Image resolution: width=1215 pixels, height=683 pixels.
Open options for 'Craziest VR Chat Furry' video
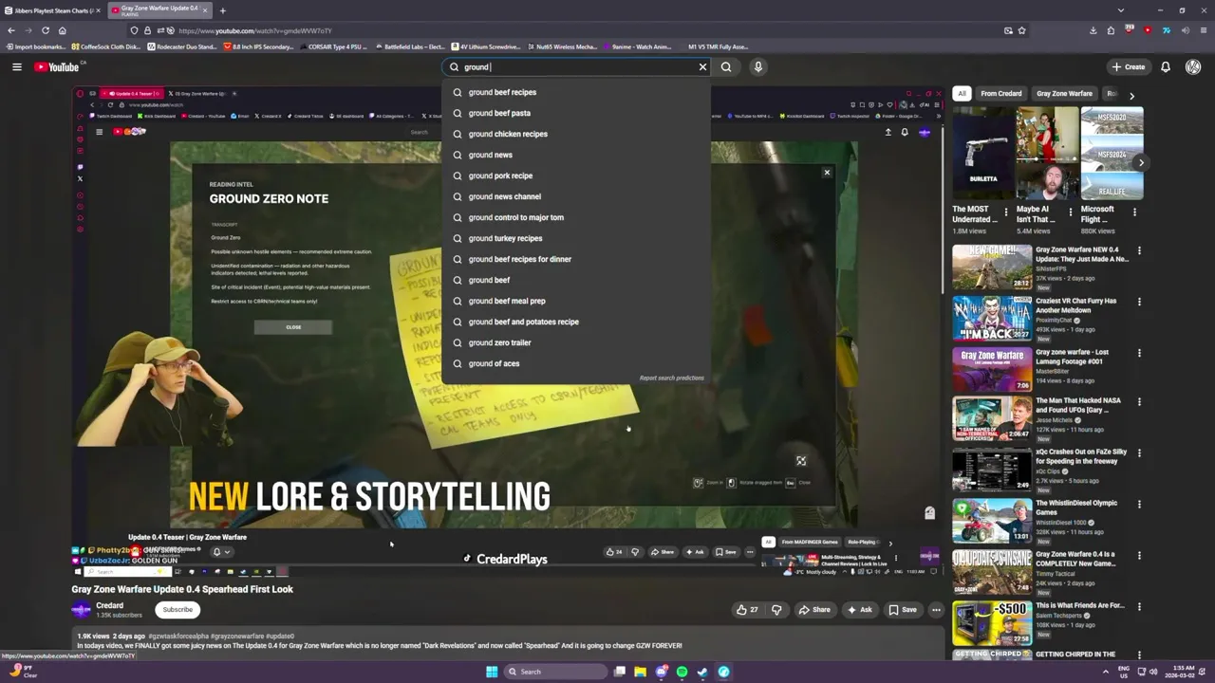pos(1139,302)
